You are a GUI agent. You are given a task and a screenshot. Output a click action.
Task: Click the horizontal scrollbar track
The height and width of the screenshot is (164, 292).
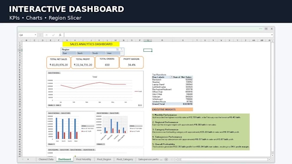coord(224,159)
